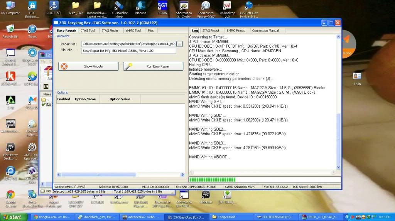
Task: Click the Show Pinouts button
Action: pyautogui.click(x=88, y=66)
